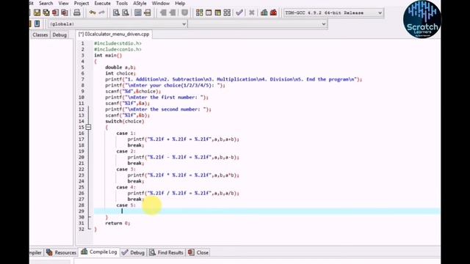Click the 'double a,b;' declaration line
470x264 pixels.
[120, 67]
